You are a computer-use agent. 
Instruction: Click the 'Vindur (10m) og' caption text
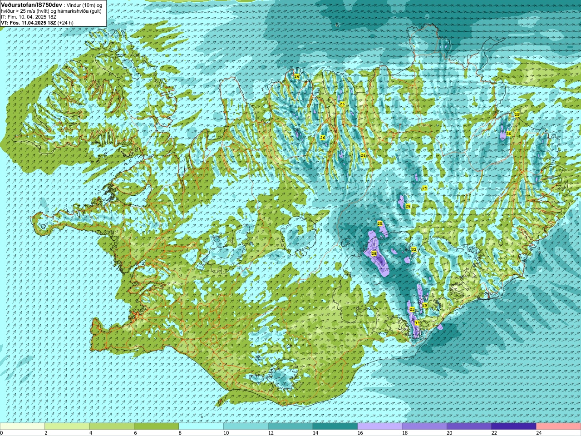tap(84, 5)
